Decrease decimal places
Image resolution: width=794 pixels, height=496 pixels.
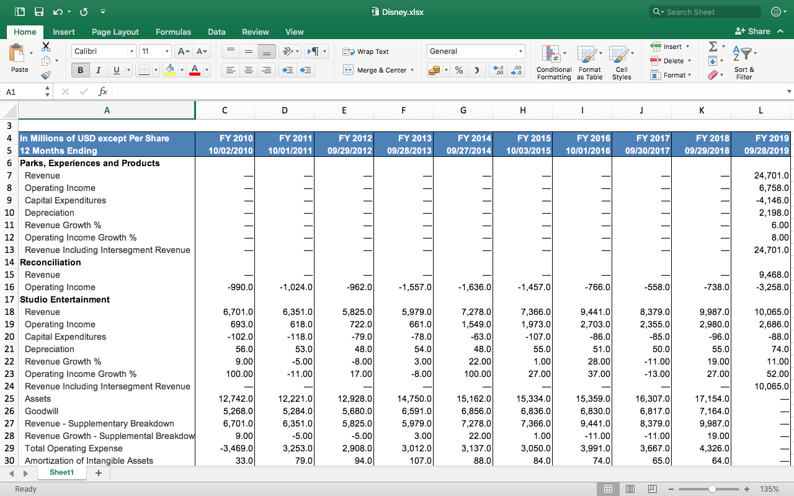[516, 70]
